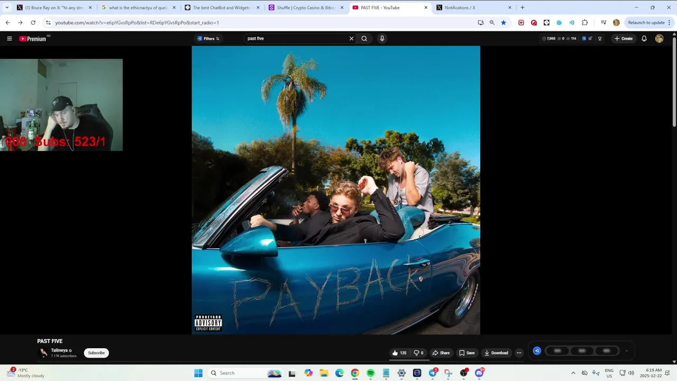The height and width of the screenshot is (381, 677).
Task: Click Talinwya channel avatar
Action: pyautogui.click(x=43, y=353)
